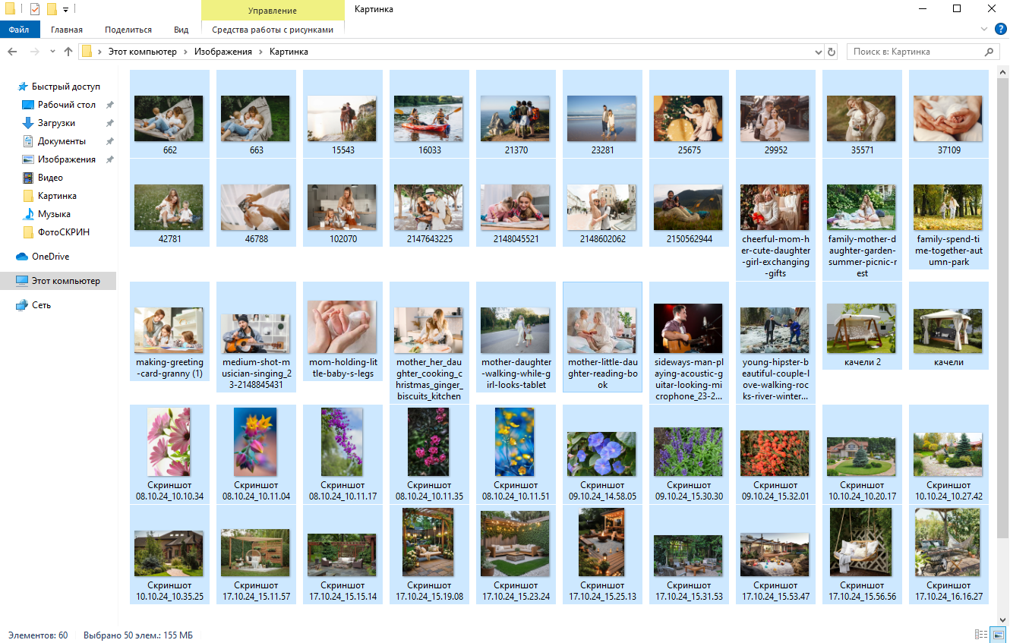Switch to details view in status bar
Image resolution: width=1010 pixels, height=643 pixels.
[x=980, y=635]
